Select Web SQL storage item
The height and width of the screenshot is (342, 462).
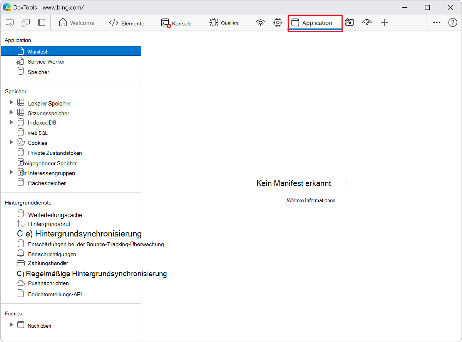coord(38,133)
